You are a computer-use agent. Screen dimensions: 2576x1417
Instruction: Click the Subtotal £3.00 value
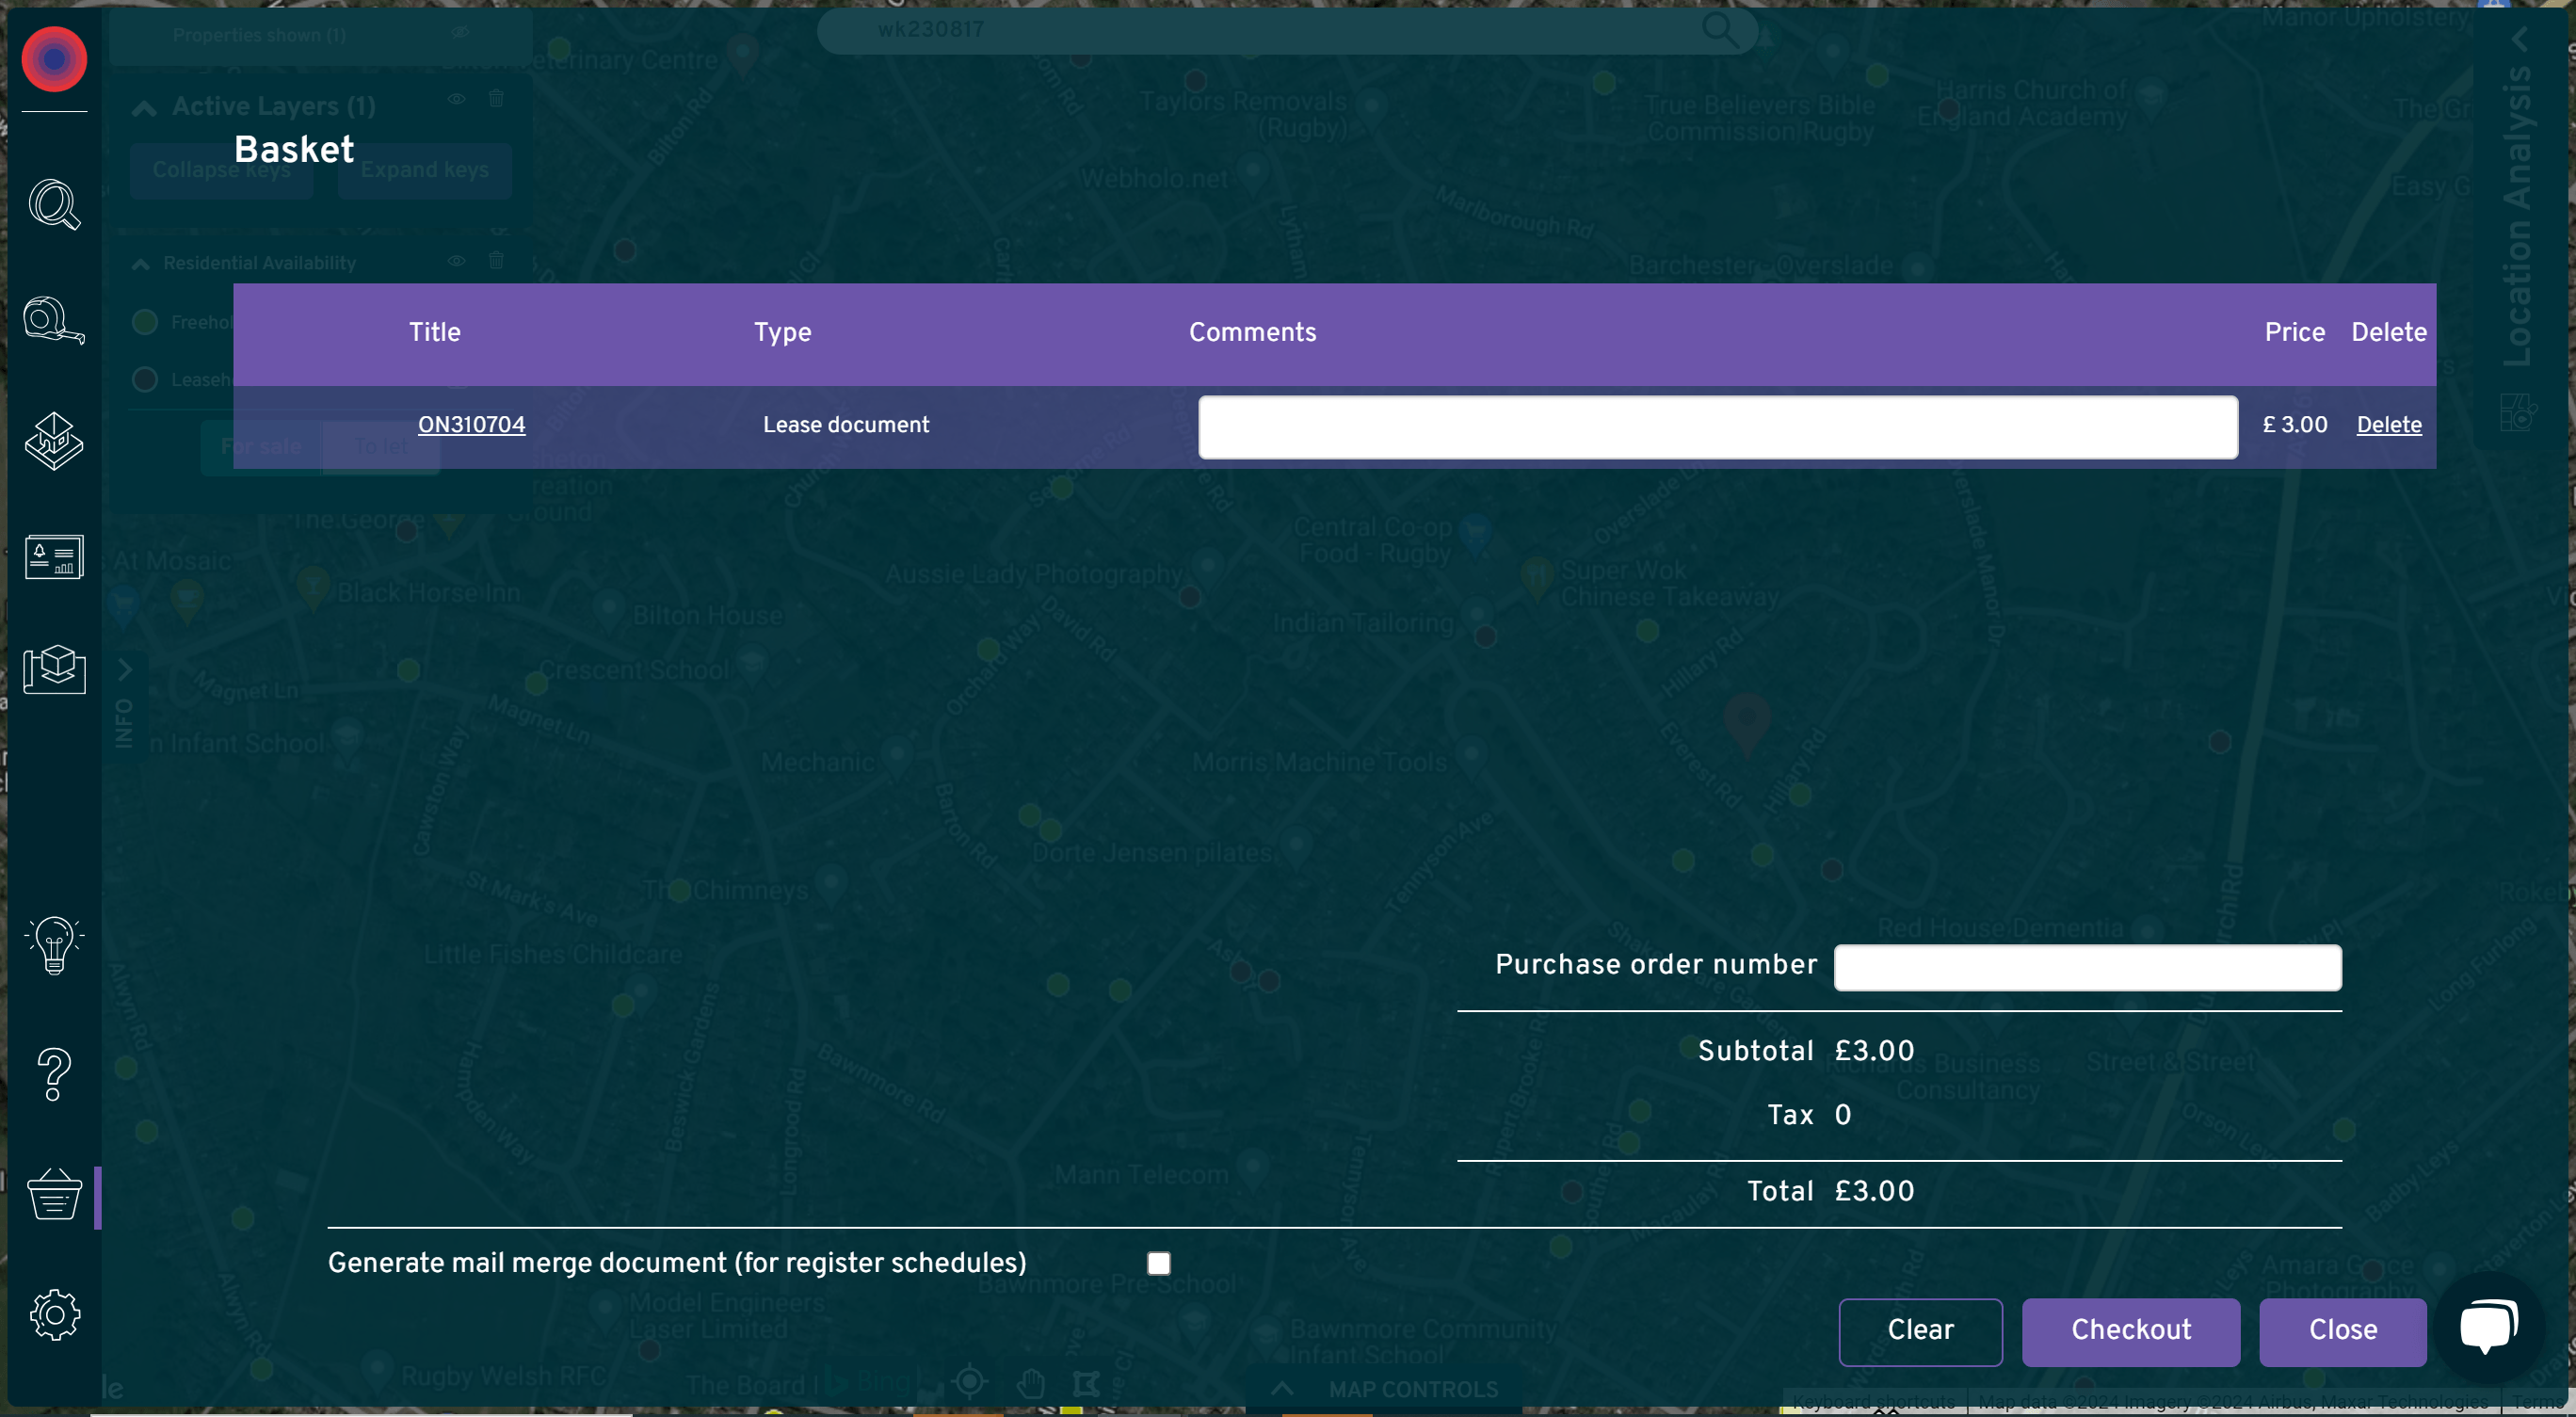1873,1051
